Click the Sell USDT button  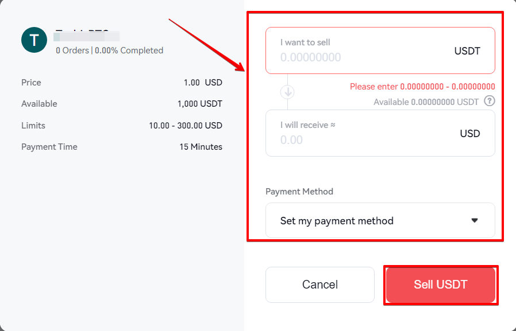coord(441,285)
